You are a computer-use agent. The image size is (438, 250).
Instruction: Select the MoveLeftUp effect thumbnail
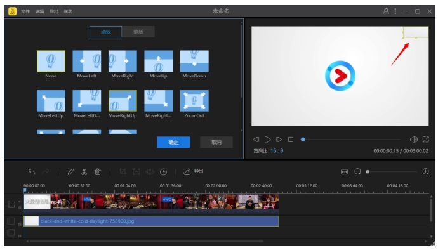51,100
